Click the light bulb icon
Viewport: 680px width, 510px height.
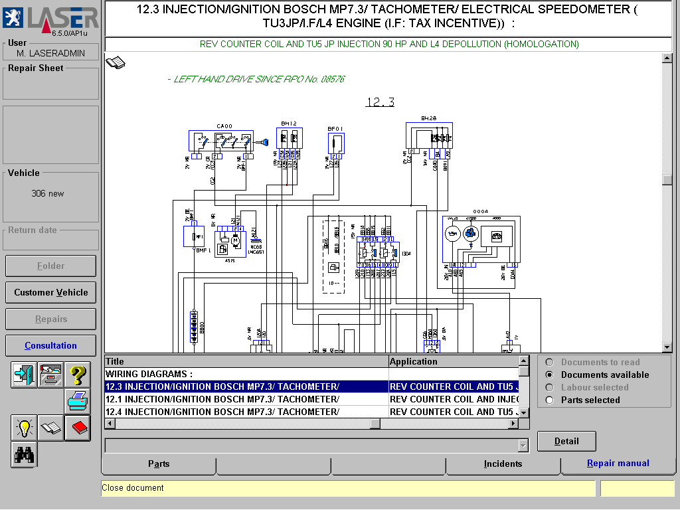(24, 428)
